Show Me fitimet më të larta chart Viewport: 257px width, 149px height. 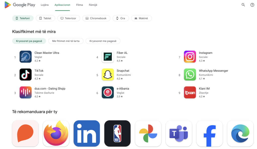pos(66,41)
